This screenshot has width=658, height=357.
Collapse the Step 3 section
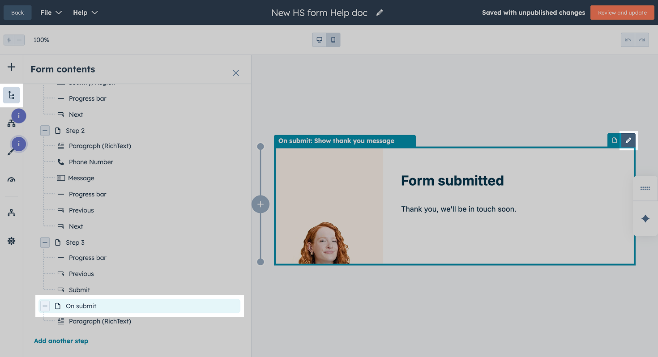45,242
